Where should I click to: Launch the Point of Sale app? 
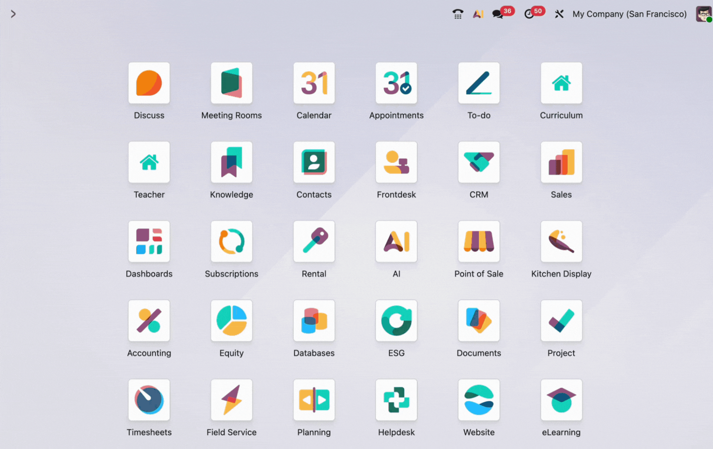tap(479, 241)
